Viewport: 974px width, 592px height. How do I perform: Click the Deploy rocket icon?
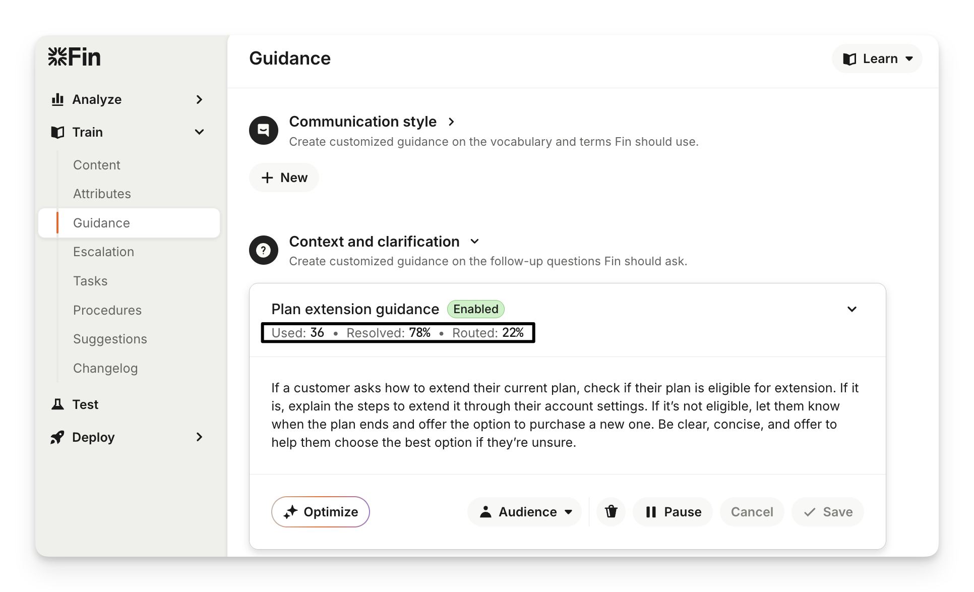pos(57,437)
